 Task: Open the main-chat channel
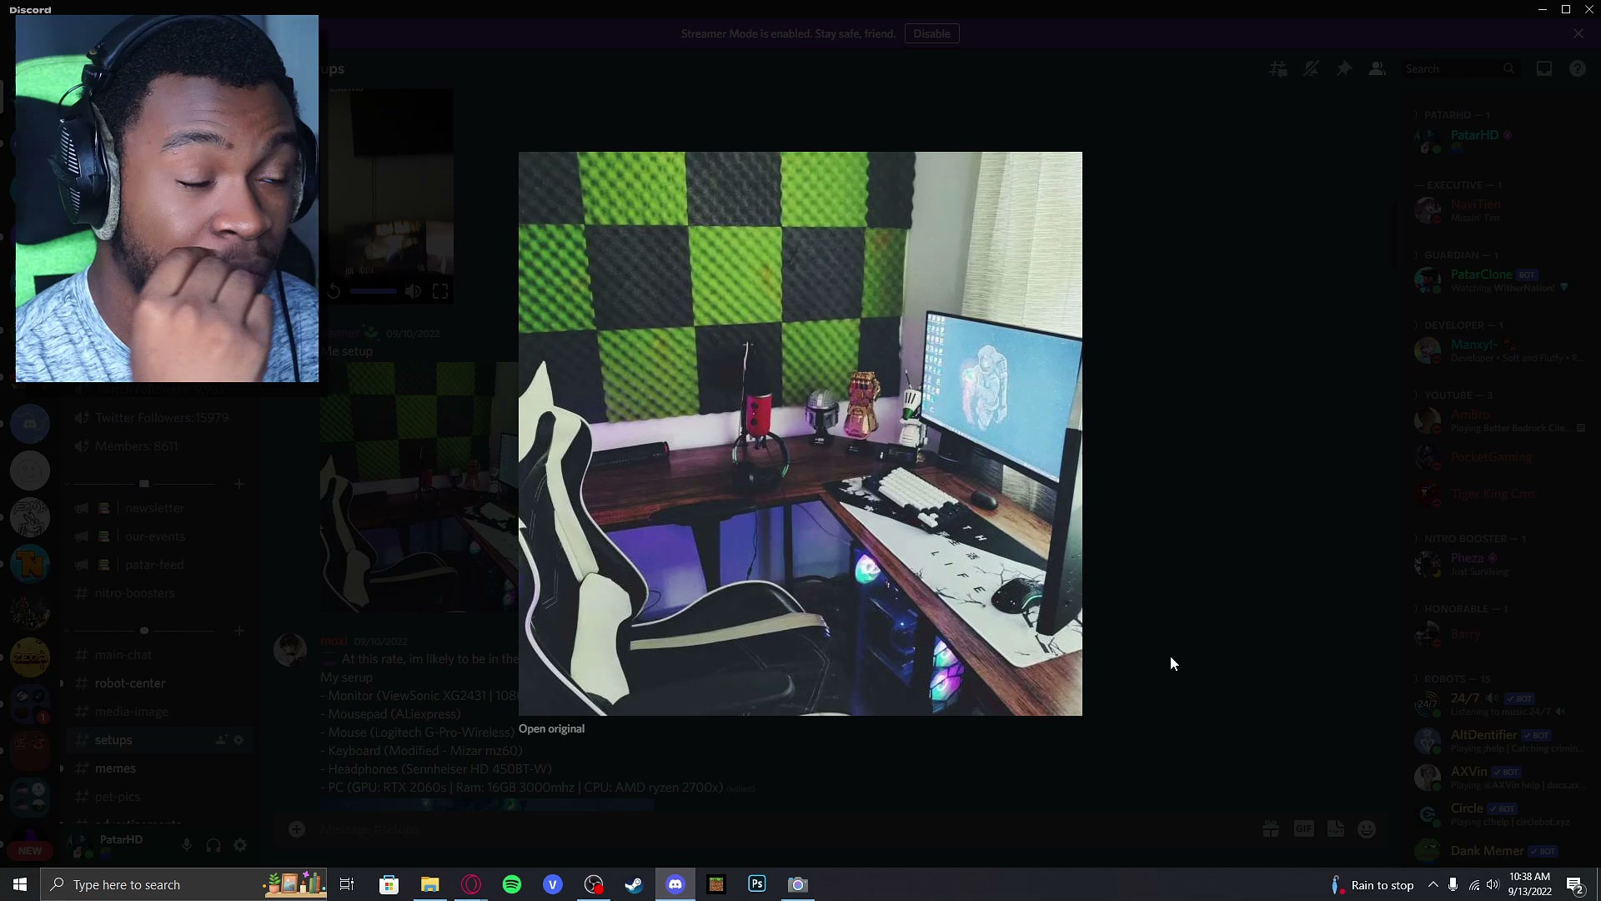click(x=158, y=655)
